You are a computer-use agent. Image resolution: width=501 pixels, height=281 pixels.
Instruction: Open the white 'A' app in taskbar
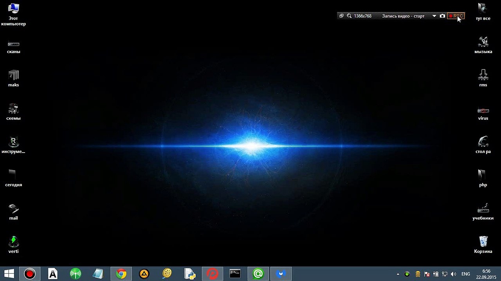pyautogui.click(x=52, y=274)
